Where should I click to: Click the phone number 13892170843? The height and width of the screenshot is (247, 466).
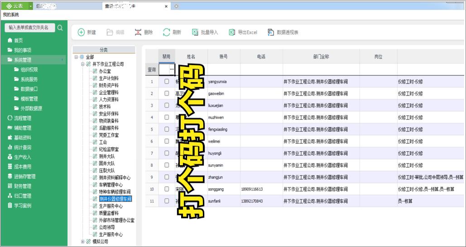tap(252, 201)
